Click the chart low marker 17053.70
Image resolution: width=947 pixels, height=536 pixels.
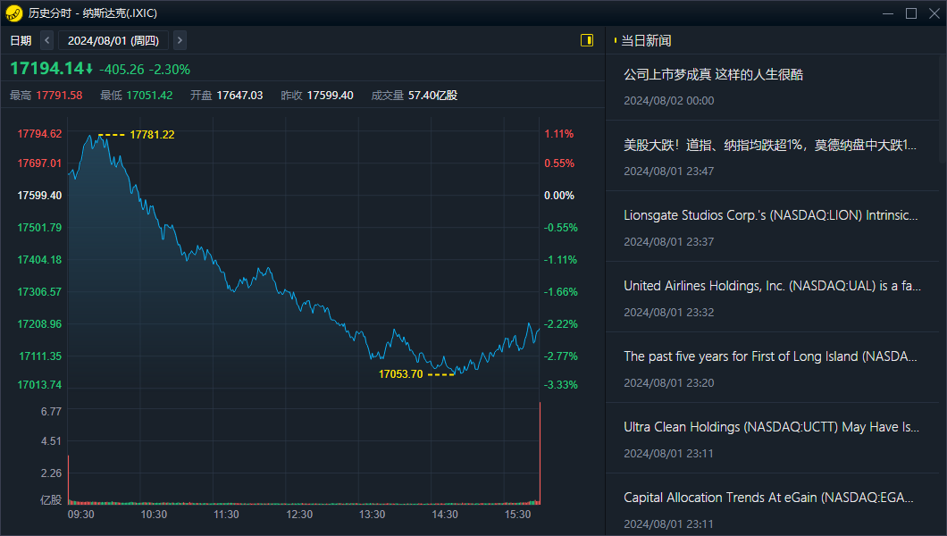pyautogui.click(x=400, y=374)
